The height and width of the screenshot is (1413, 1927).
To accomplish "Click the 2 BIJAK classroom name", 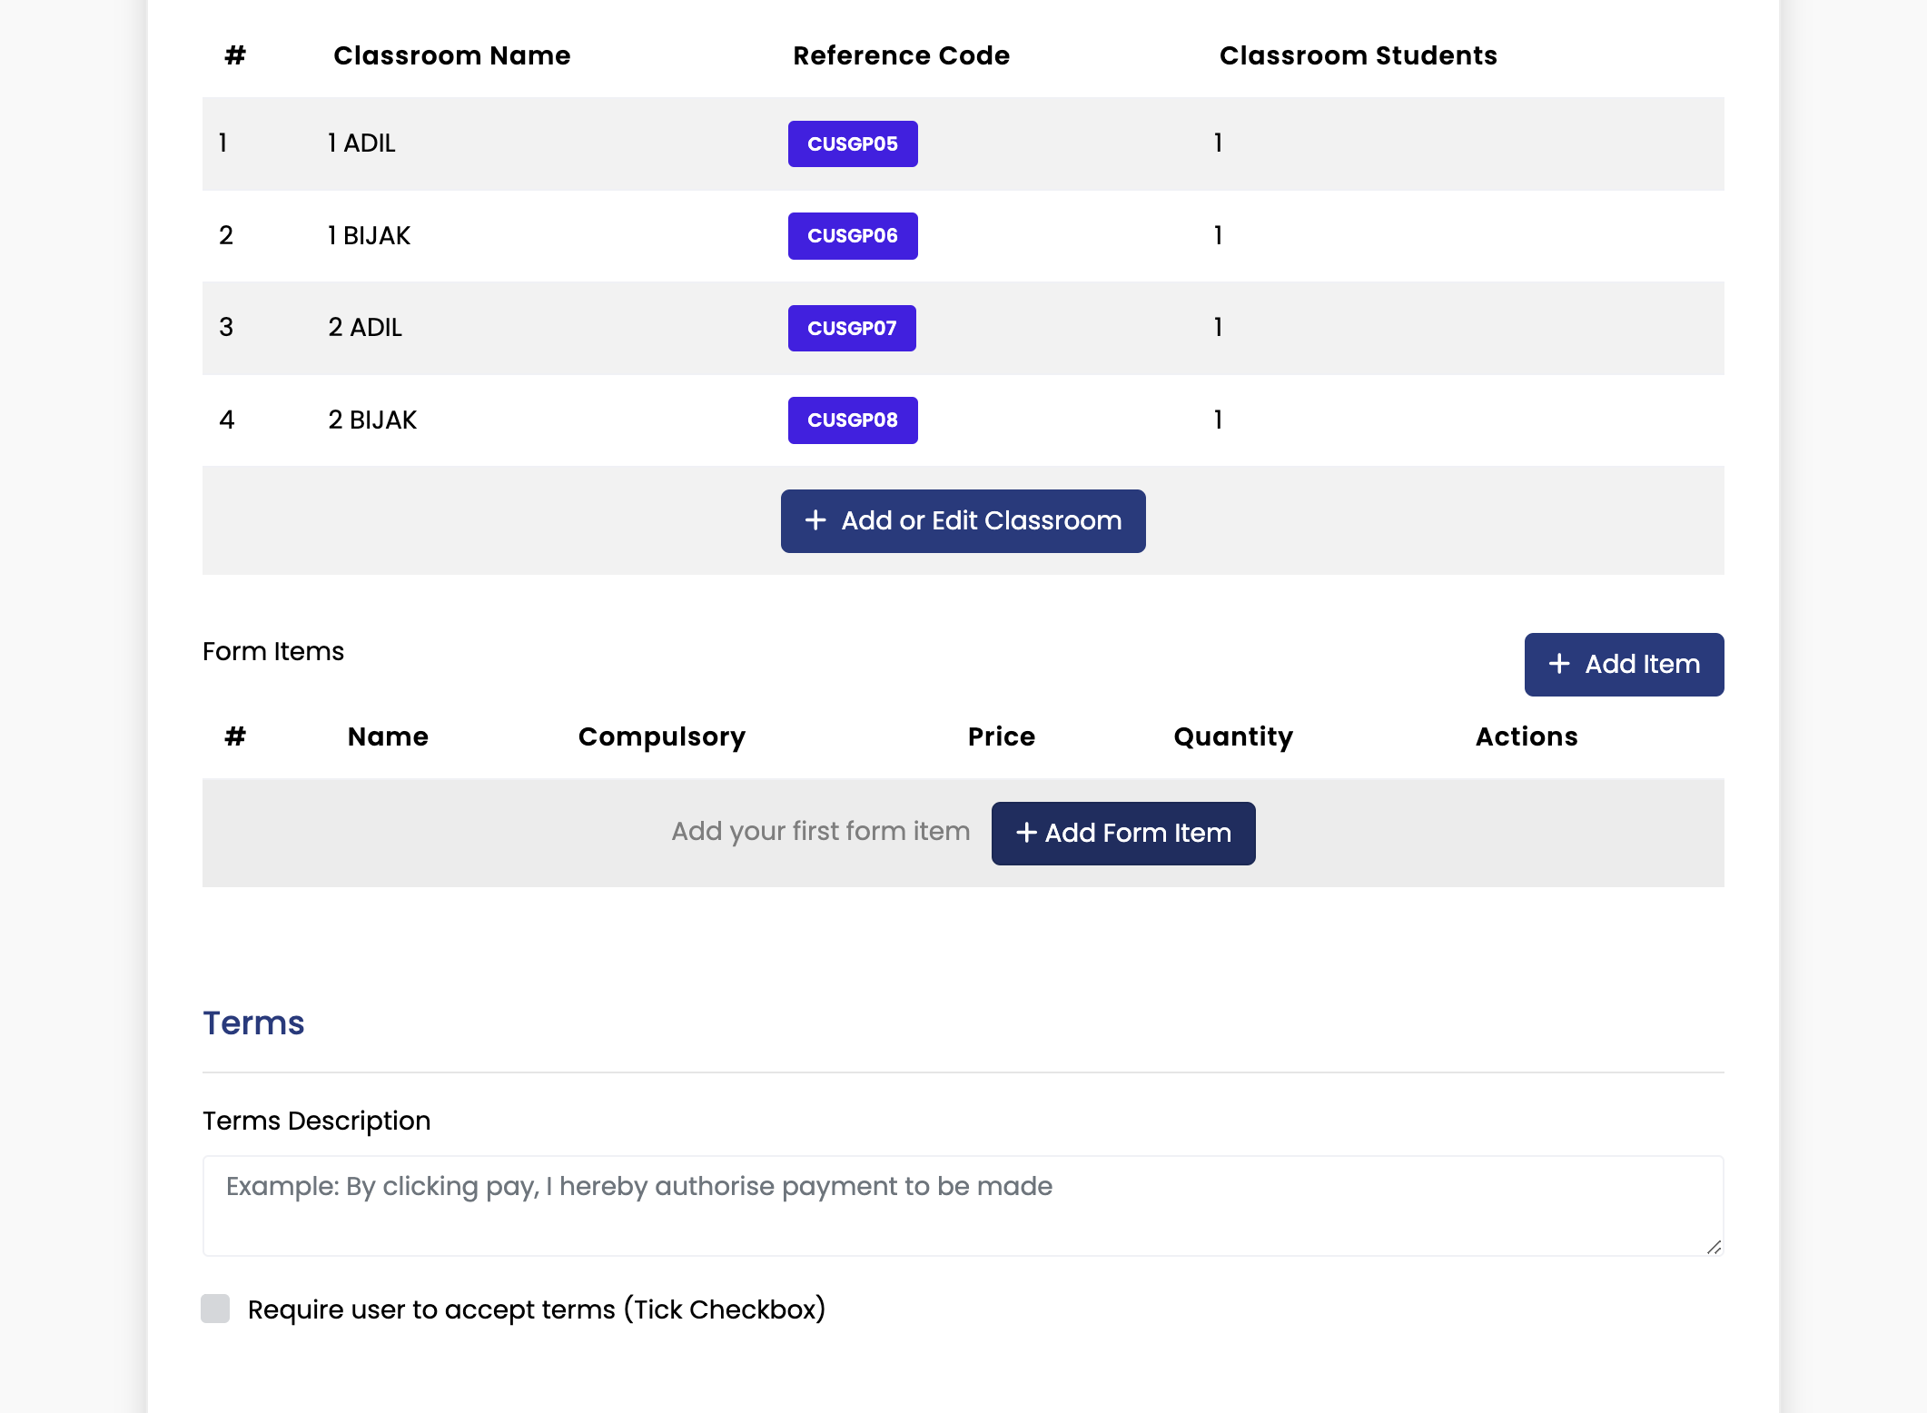I will pos(372,420).
